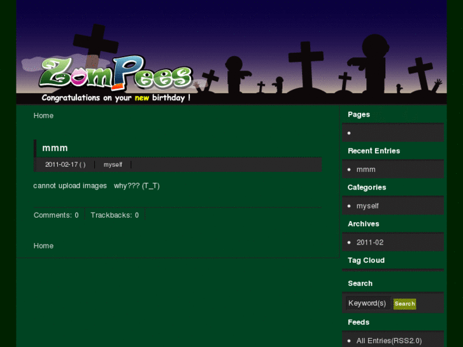This screenshot has height=347, width=463.
Task: Click the tagline 'Congratulations on your new birthday !'
Action: click(x=116, y=98)
